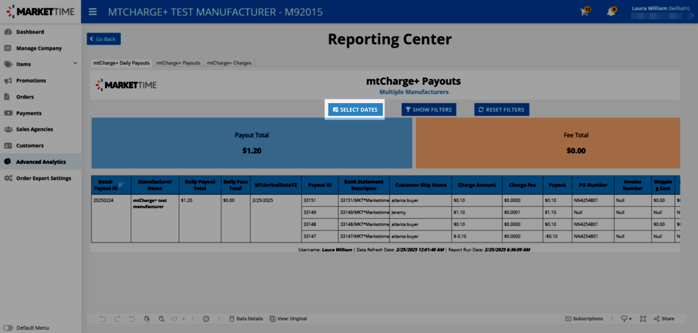Open the notifications bell
This screenshot has width=698, height=333.
click(x=611, y=12)
